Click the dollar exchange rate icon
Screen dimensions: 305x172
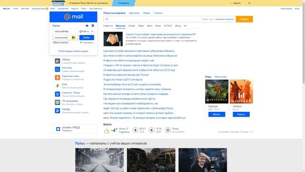tap(135, 130)
